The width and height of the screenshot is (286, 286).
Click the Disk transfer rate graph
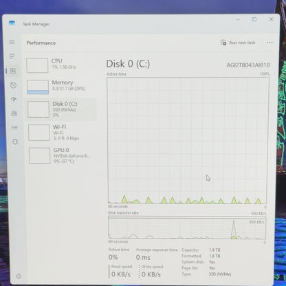[x=187, y=228]
